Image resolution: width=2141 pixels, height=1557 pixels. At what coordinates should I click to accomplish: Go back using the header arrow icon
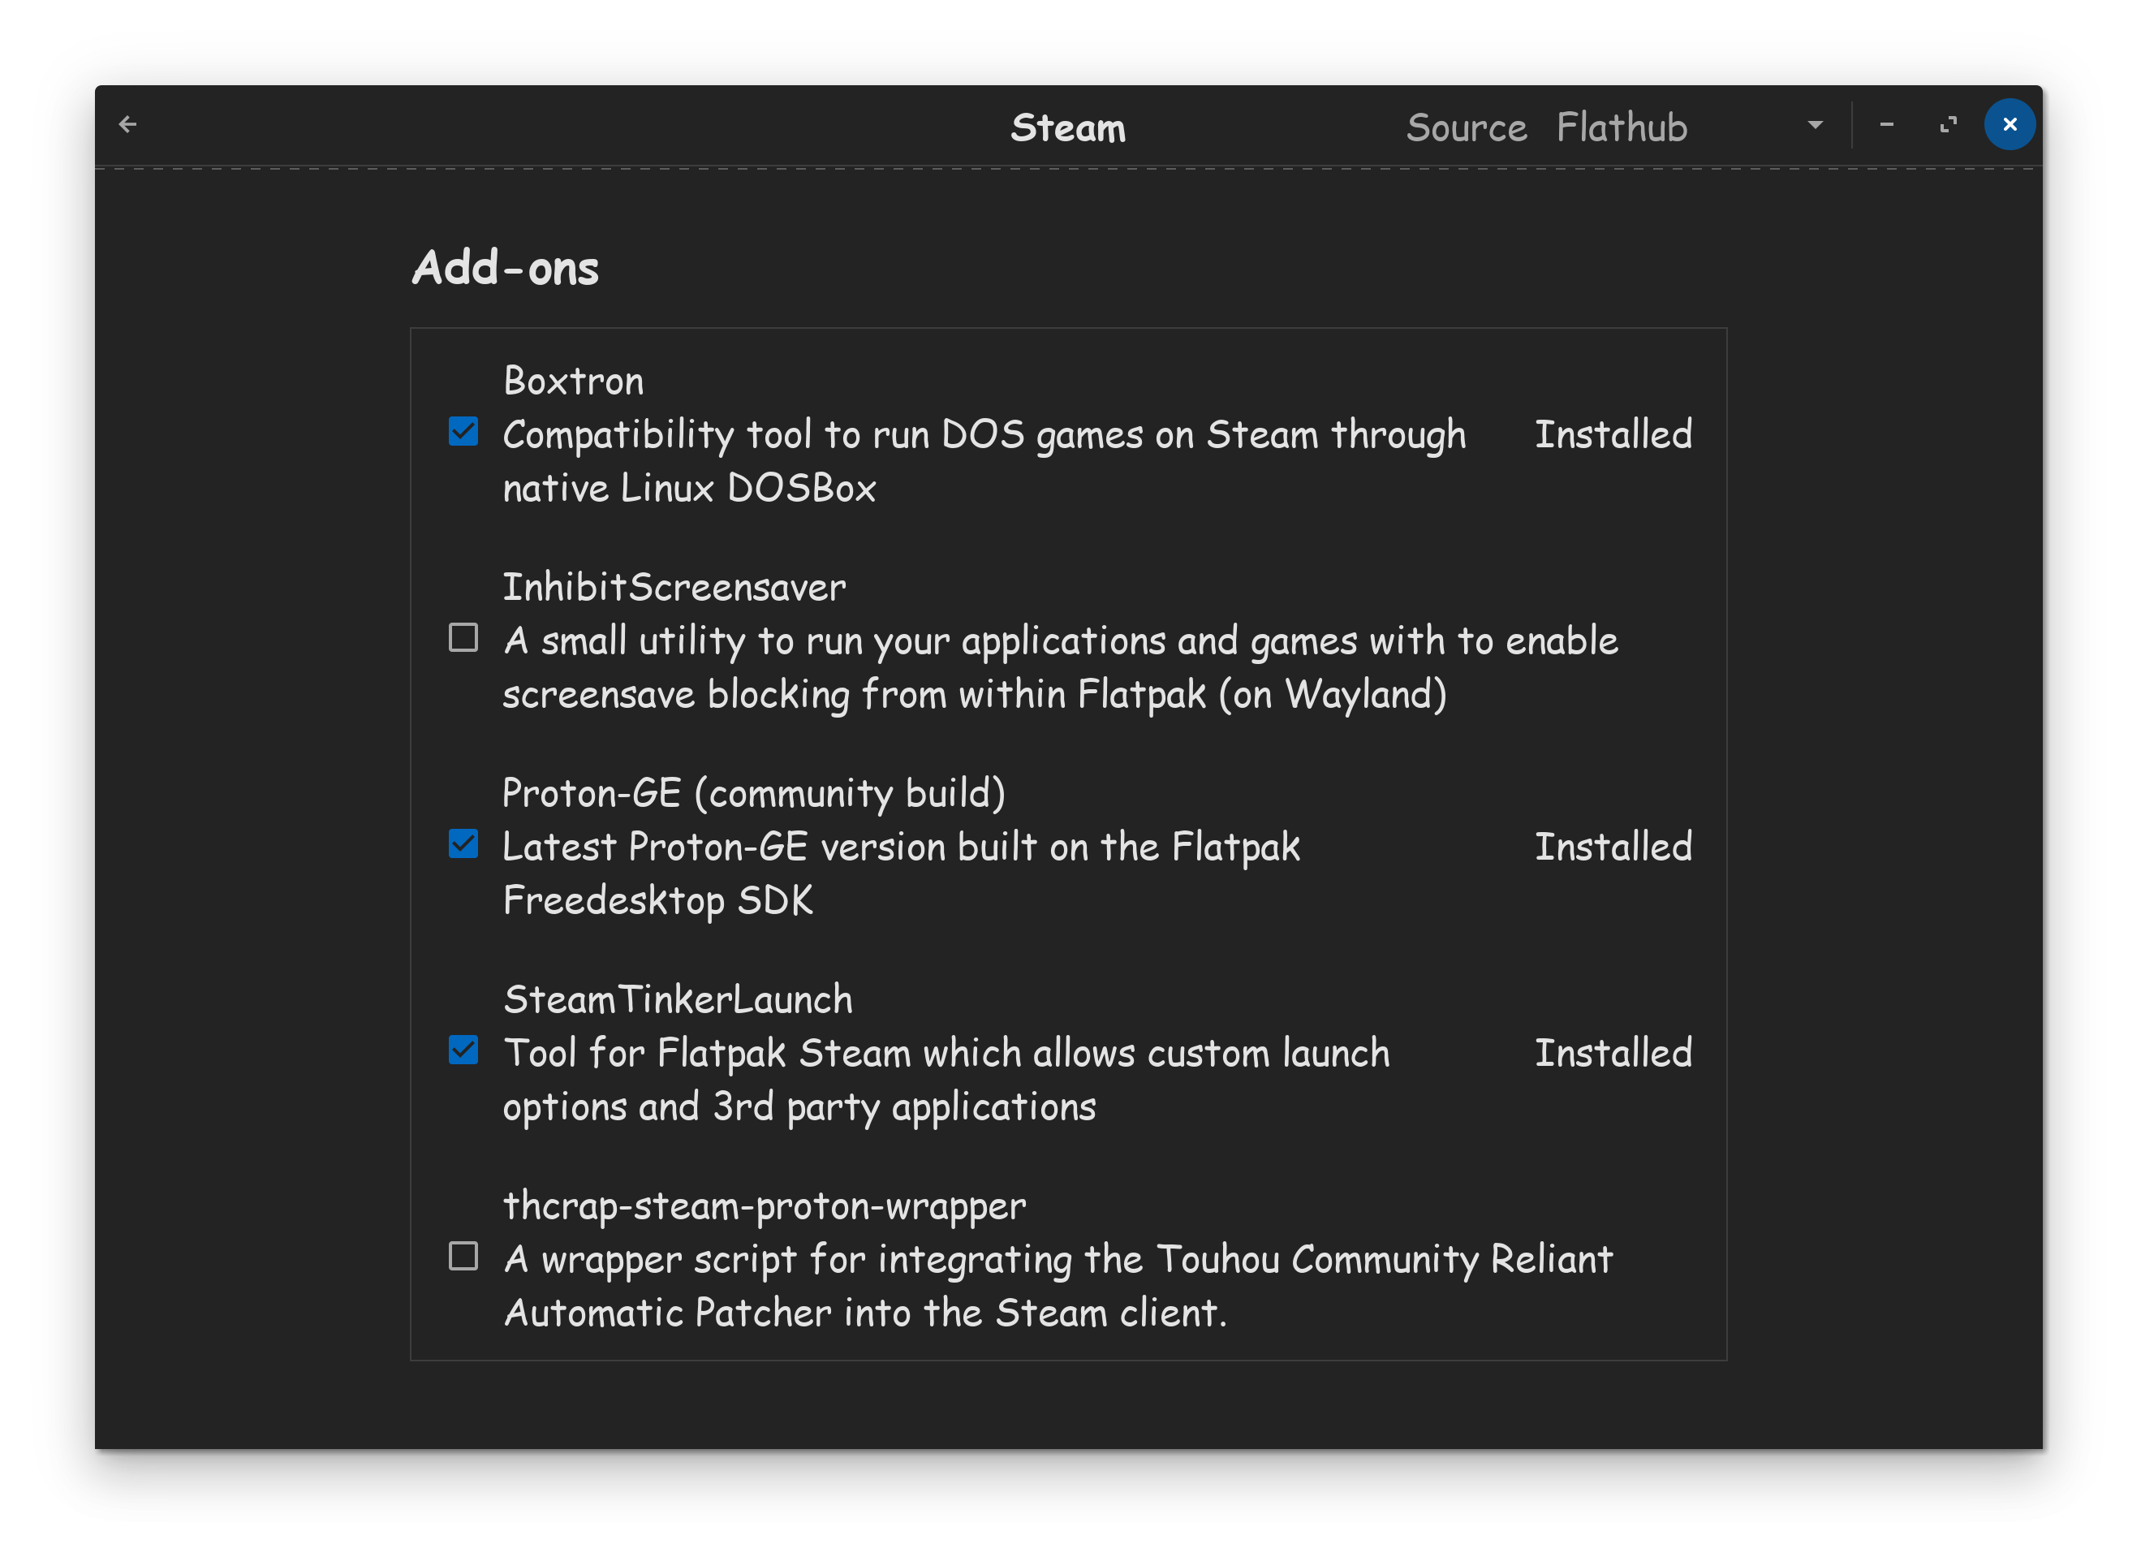127,123
